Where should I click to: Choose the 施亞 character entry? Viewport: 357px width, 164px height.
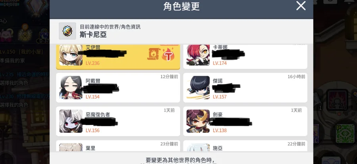245,146
